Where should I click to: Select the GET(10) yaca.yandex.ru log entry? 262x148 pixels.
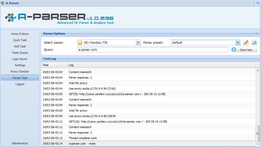[x=148, y=122]
